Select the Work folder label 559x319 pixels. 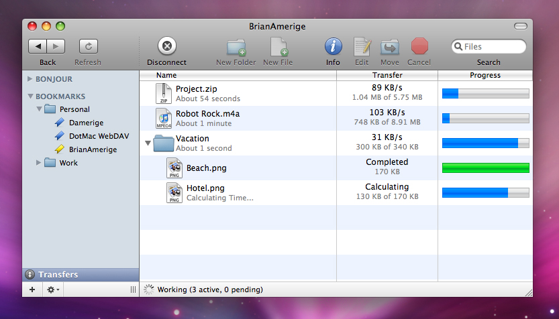coord(68,163)
